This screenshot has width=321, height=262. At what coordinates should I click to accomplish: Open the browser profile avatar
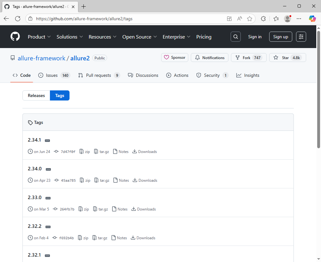coord(288,19)
